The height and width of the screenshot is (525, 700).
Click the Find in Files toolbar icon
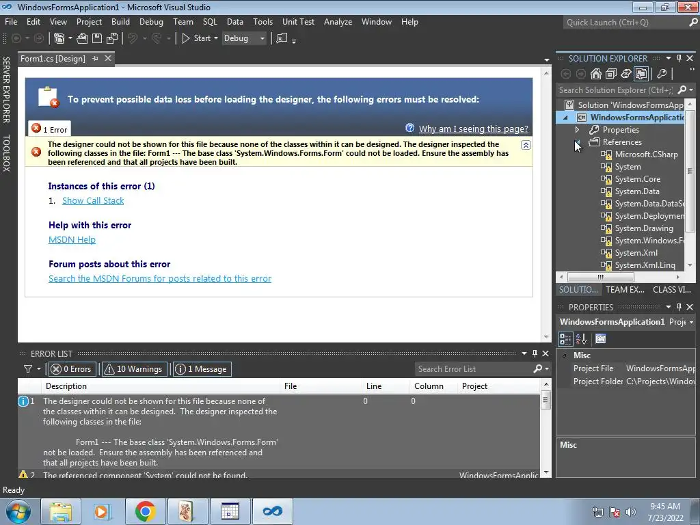(282, 38)
